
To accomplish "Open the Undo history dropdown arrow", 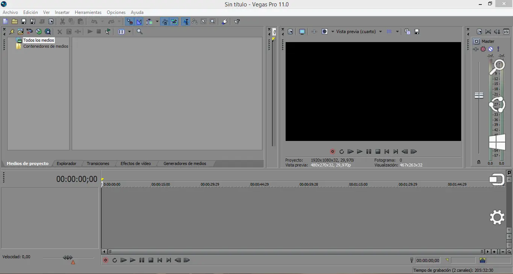I will pos(102,21).
